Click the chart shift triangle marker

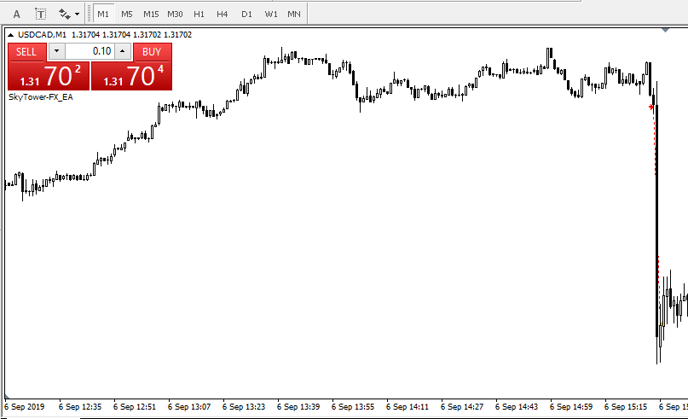point(665,30)
